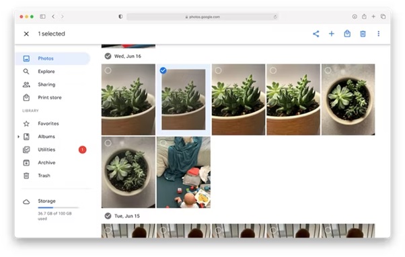This screenshot has height=257, width=405.
Task: Open the Trash section label
Action: coord(44,176)
